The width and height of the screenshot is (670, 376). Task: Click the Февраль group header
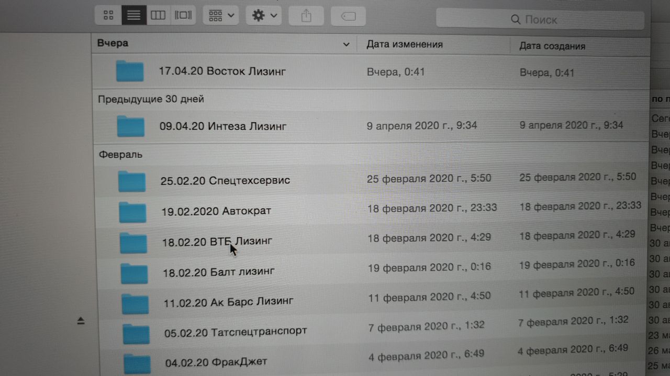(120, 155)
